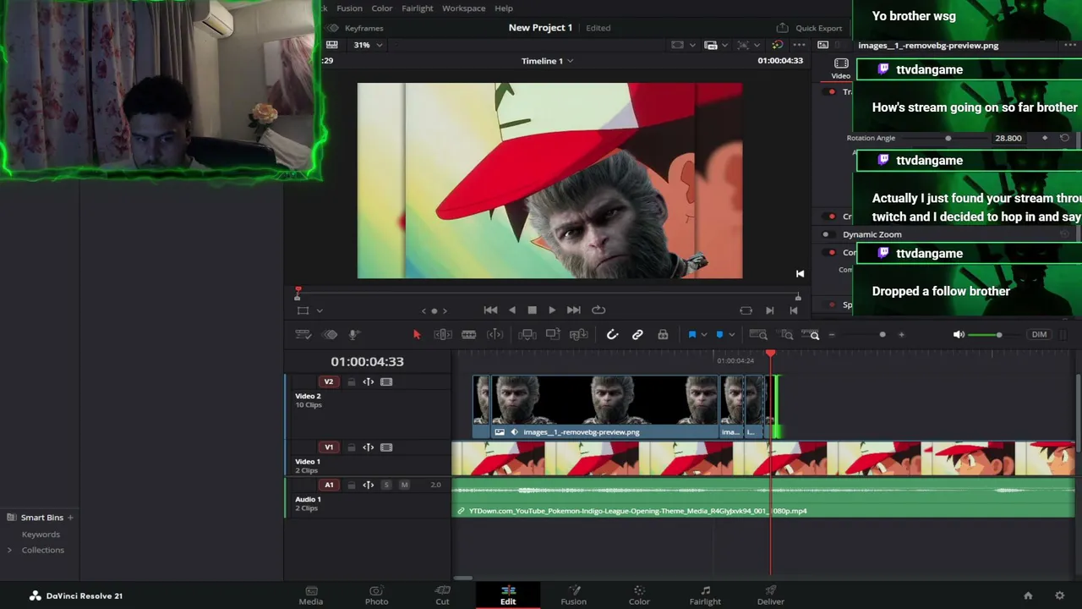1082x609 pixels.
Task: Switch to the Media page
Action: pyautogui.click(x=311, y=595)
